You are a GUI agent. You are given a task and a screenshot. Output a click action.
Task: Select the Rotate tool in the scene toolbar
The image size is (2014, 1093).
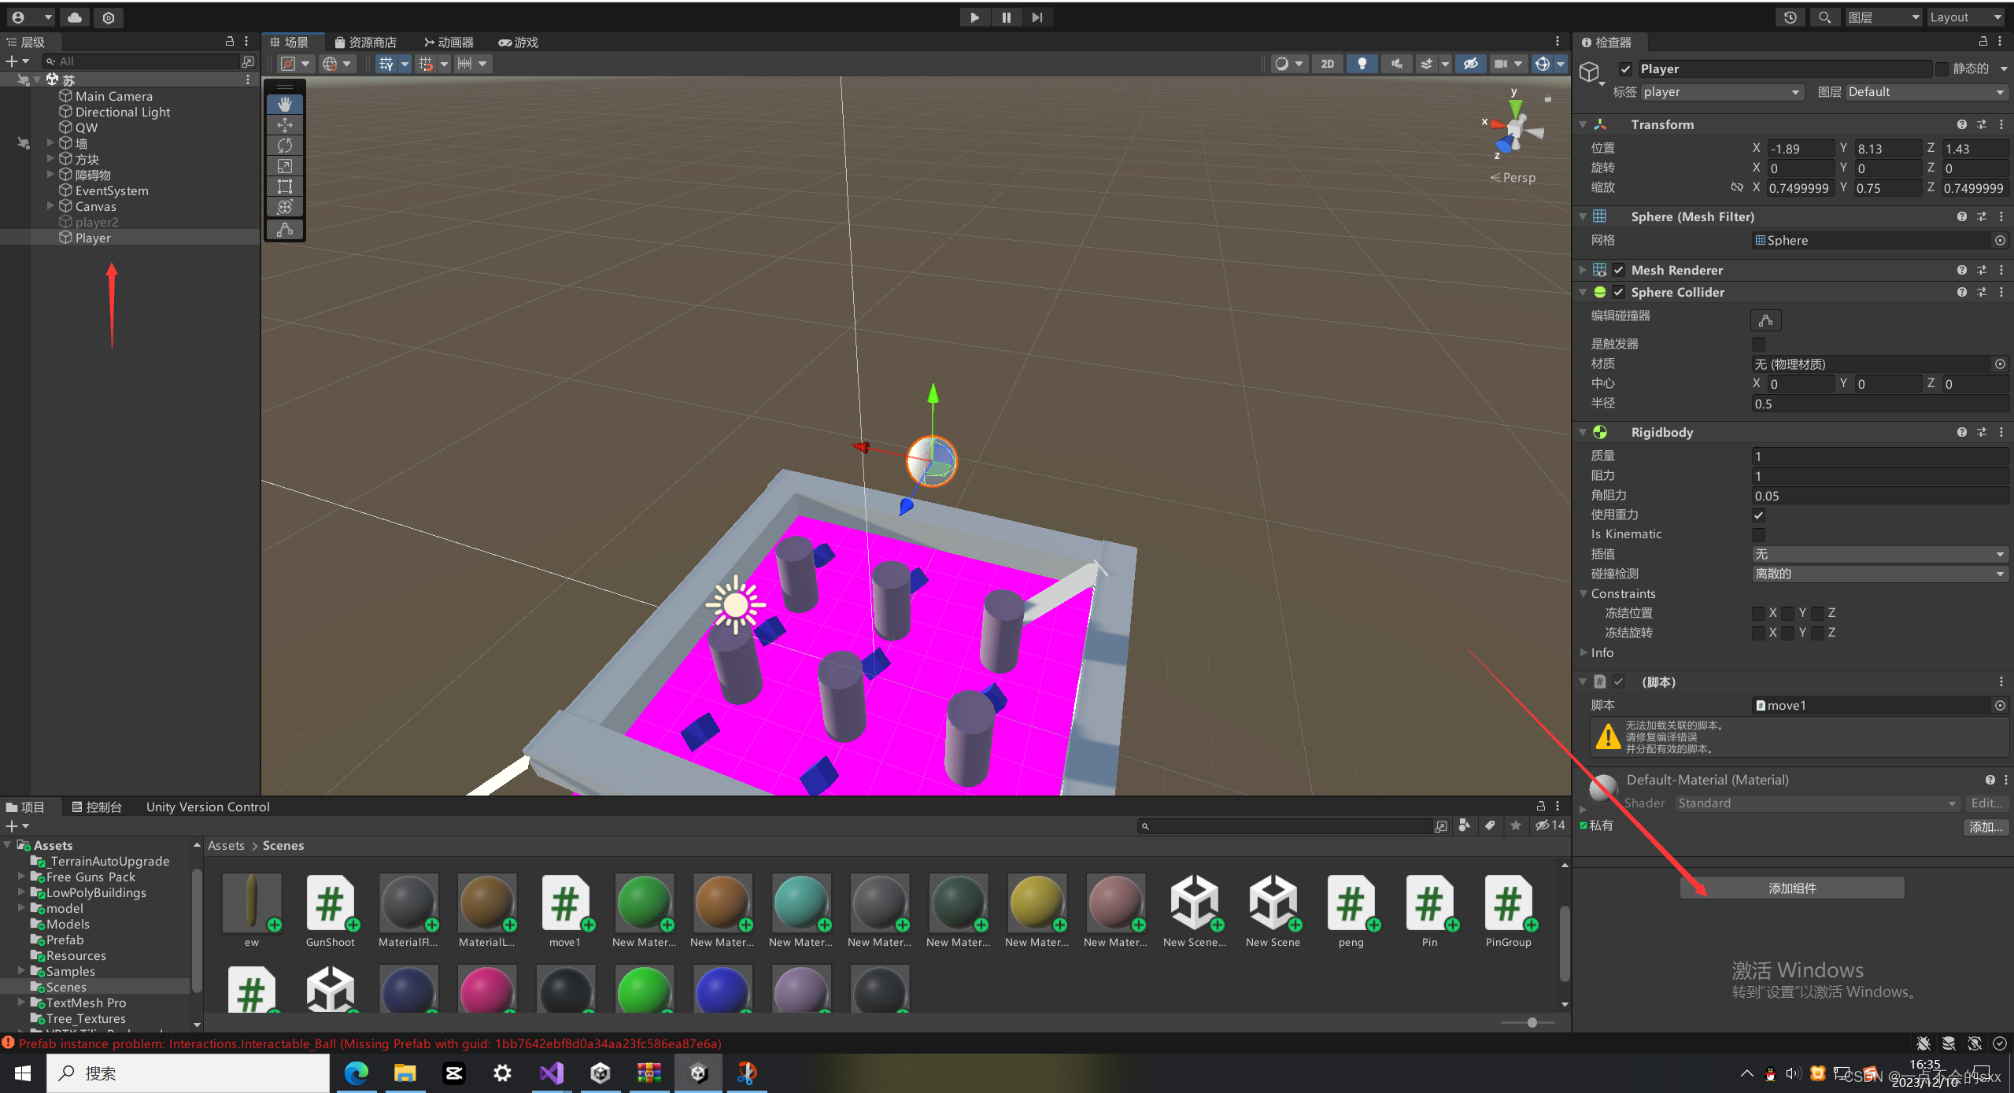[285, 145]
